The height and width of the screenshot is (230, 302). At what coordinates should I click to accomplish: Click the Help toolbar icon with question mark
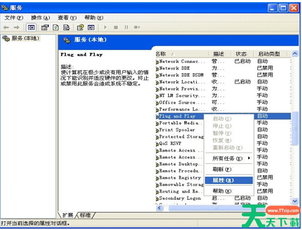coord(80,27)
